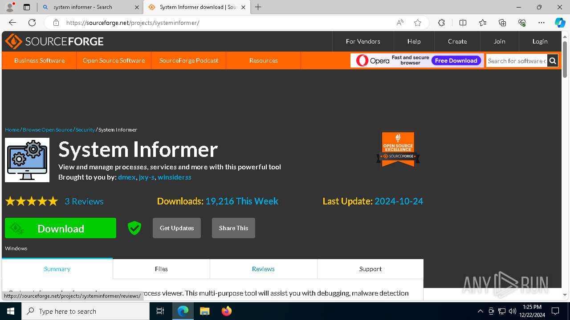This screenshot has height=320, width=570.
Task: Click the taskbar search box
Action: (85, 311)
